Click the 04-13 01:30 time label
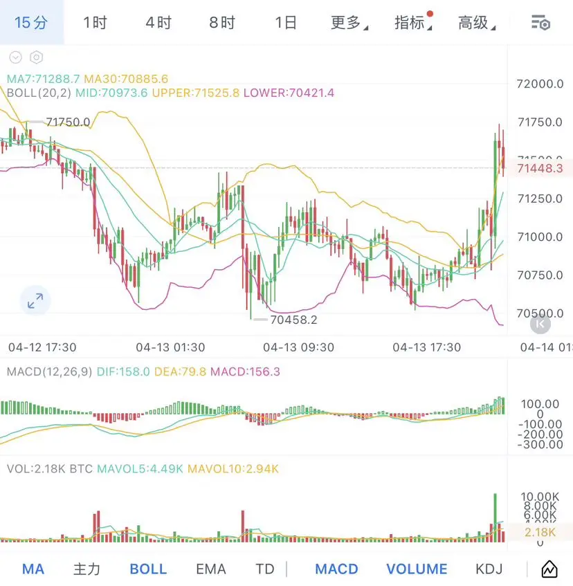 [x=170, y=347]
